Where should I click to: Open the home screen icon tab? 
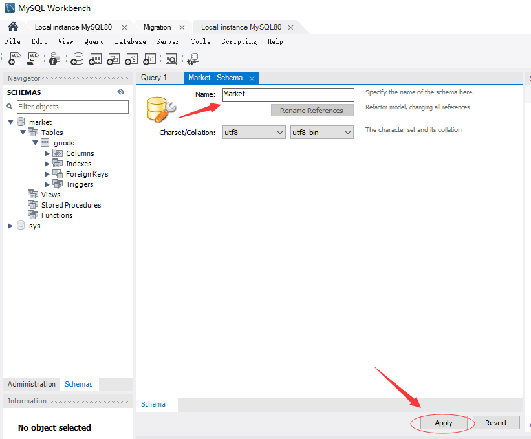point(13,27)
